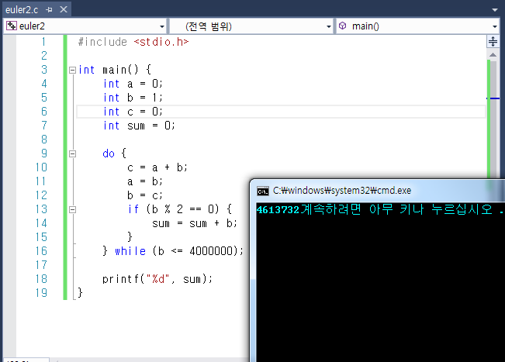Click the scrollbar up arrow
Screen dimensions: 505x362
click(x=493, y=55)
